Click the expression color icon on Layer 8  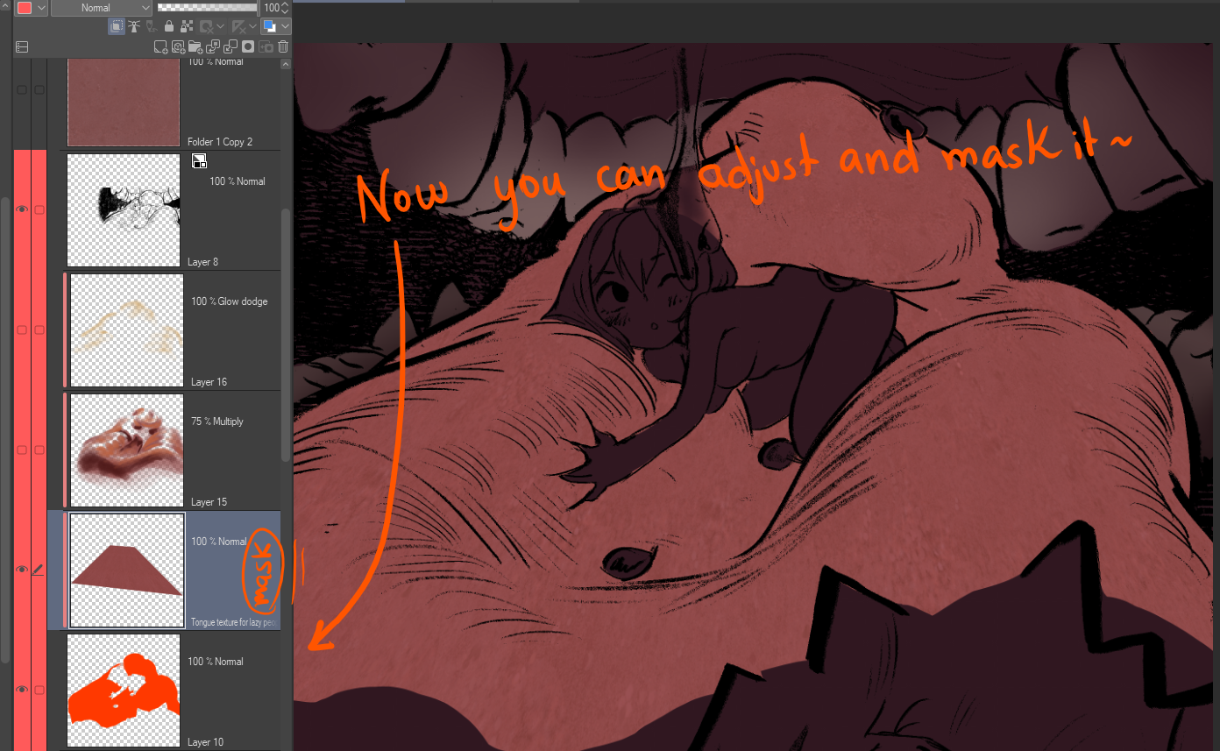coord(200,161)
